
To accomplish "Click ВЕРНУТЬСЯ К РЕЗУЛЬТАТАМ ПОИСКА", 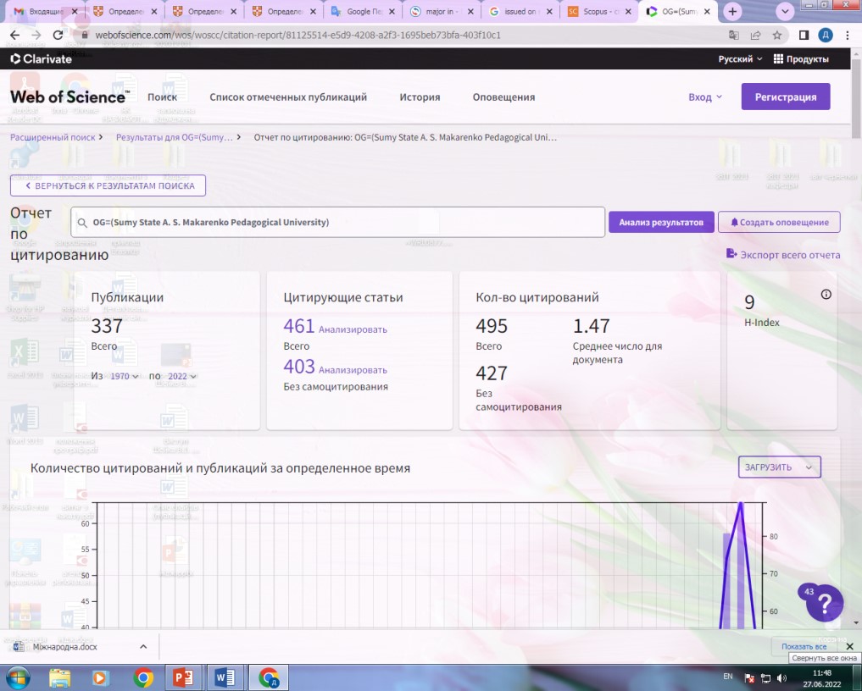I will [108, 185].
